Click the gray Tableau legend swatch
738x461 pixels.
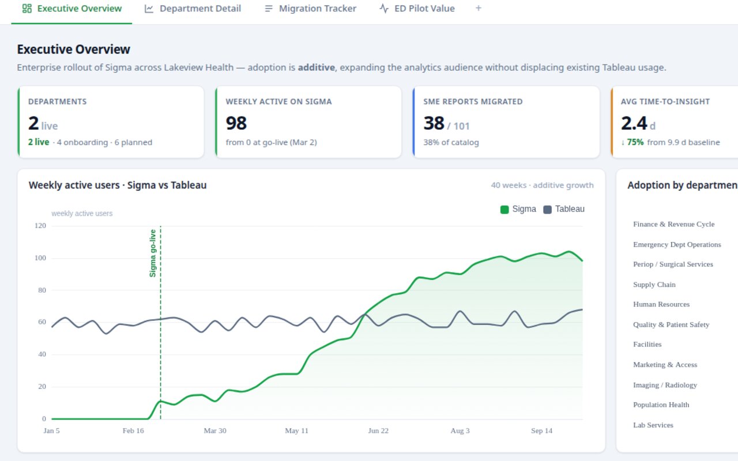click(x=548, y=209)
